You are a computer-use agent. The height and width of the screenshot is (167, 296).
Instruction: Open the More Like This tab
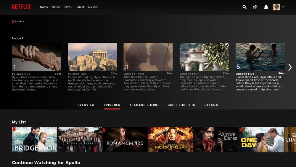click(x=182, y=105)
